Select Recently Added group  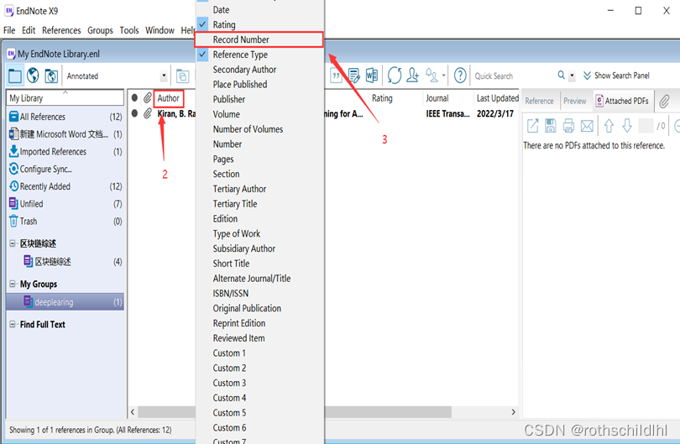tap(65, 186)
